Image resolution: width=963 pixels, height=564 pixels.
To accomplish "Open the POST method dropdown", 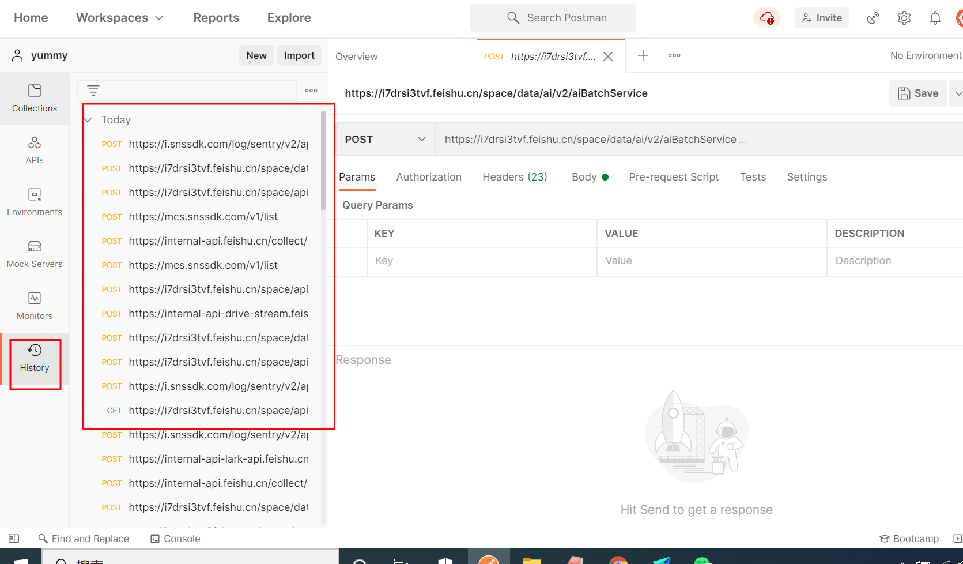I will [386, 140].
